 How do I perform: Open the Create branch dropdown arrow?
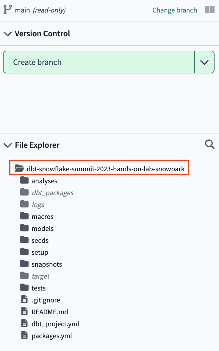[x=204, y=62]
